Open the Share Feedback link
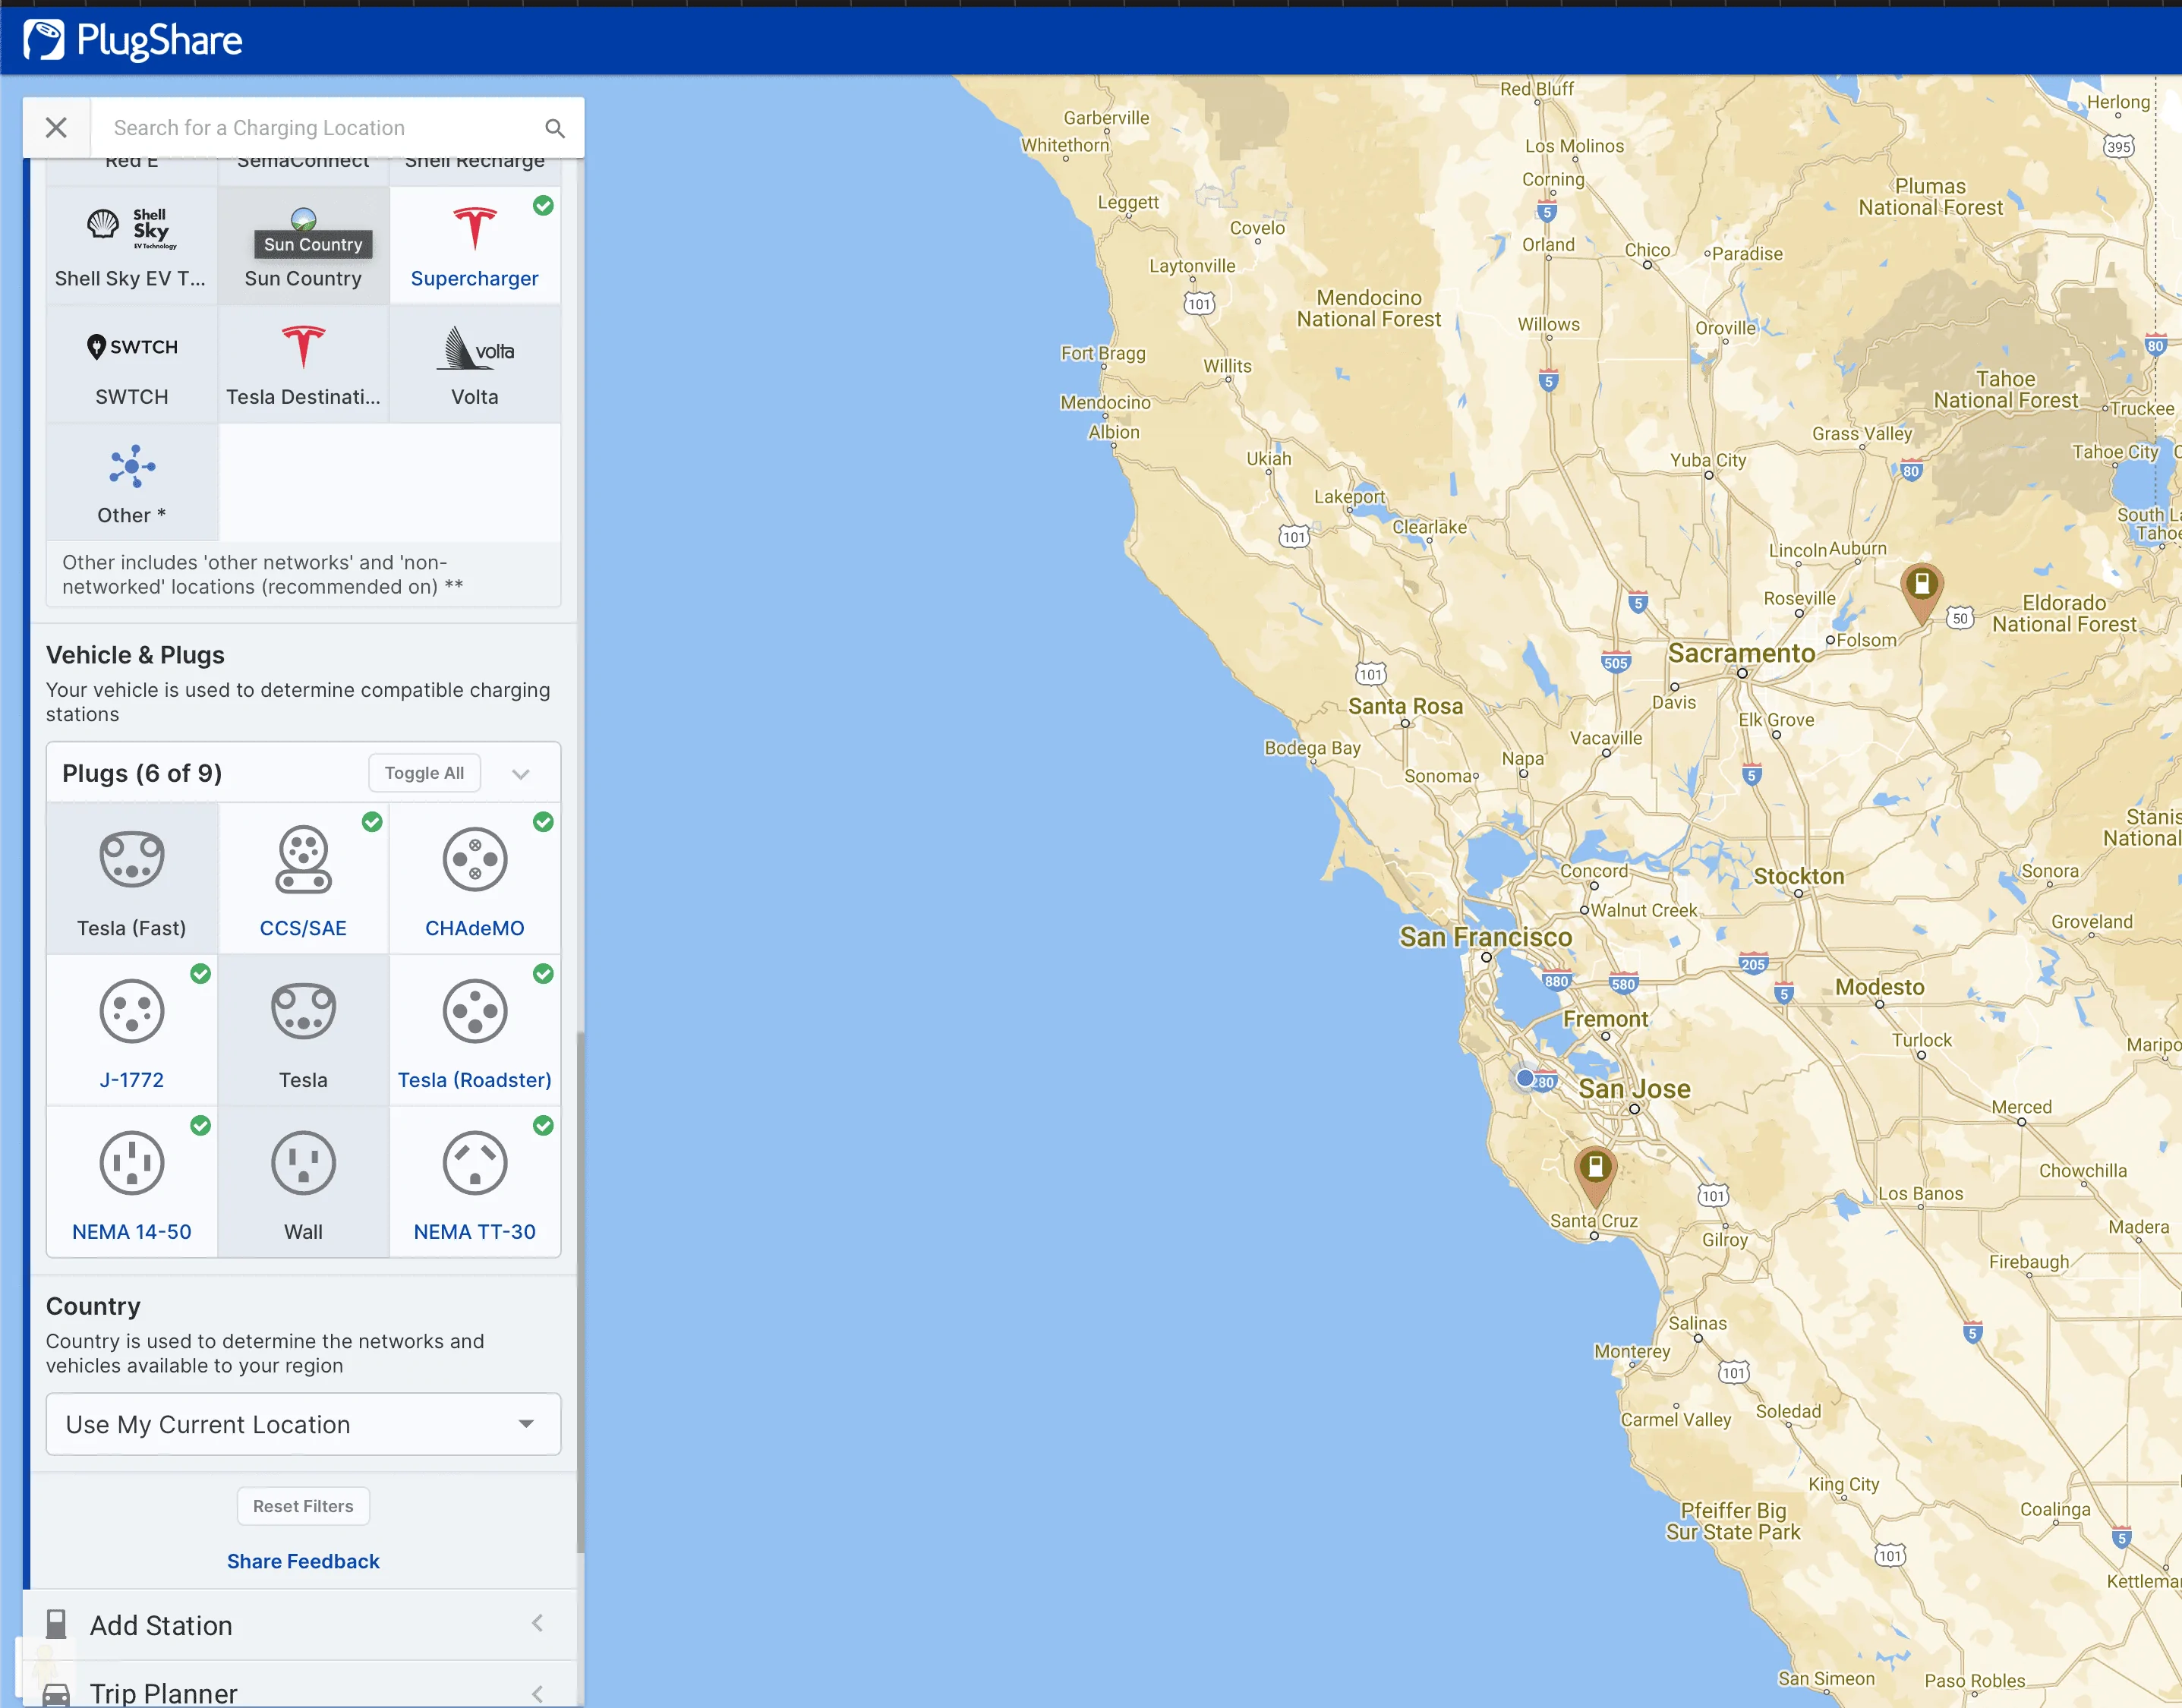The height and width of the screenshot is (1708, 2182). point(303,1561)
